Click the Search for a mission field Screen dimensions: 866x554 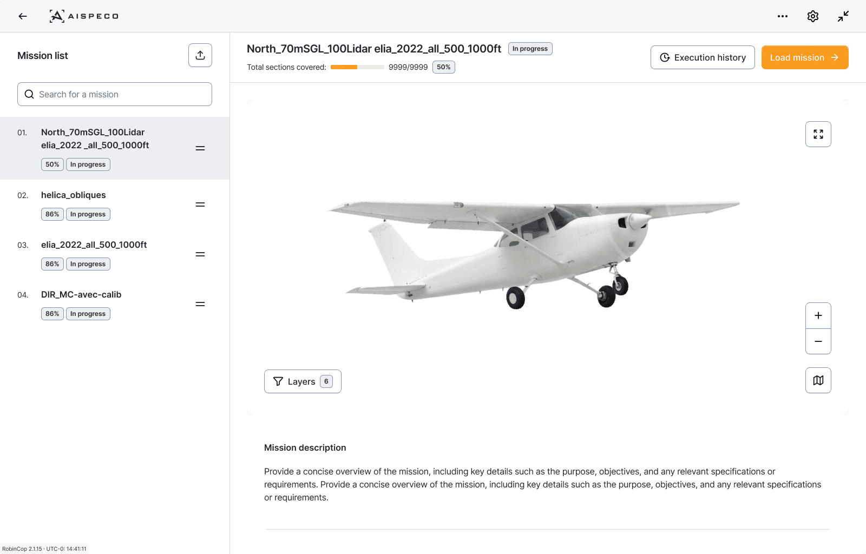point(115,94)
